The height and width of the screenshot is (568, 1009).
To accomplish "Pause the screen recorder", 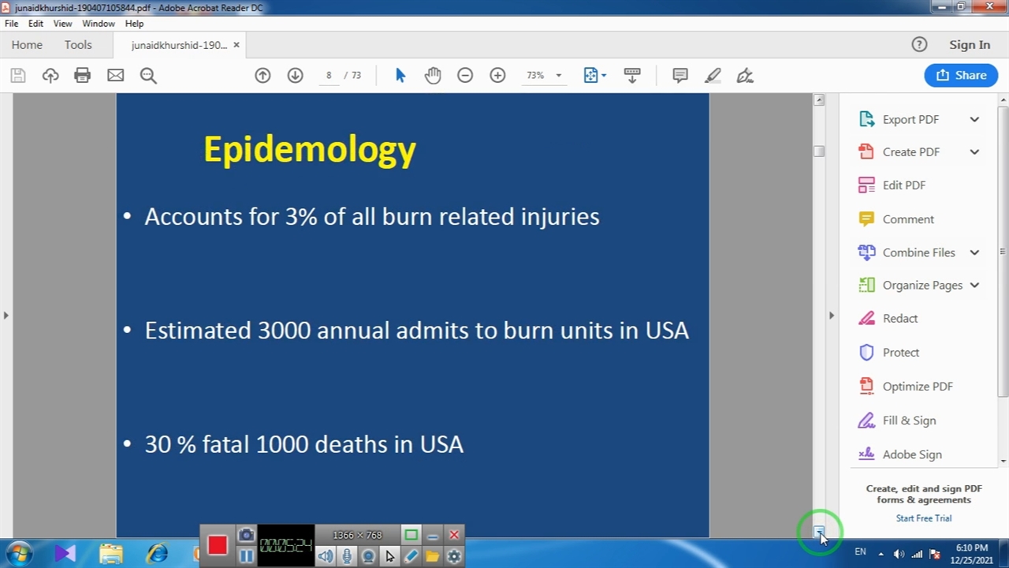I will click(x=246, y=556).
